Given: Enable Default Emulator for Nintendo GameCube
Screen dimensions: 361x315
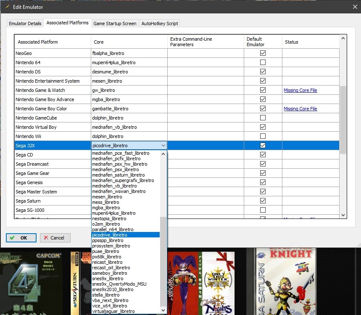Looking at the screenshot, I should click(x=263, y=117).
